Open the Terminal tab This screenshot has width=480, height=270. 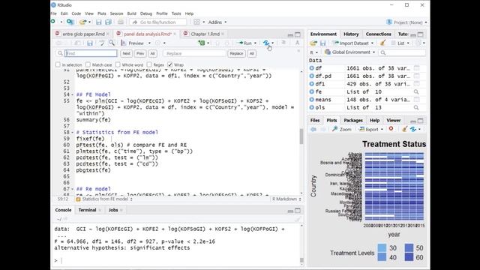87,210
